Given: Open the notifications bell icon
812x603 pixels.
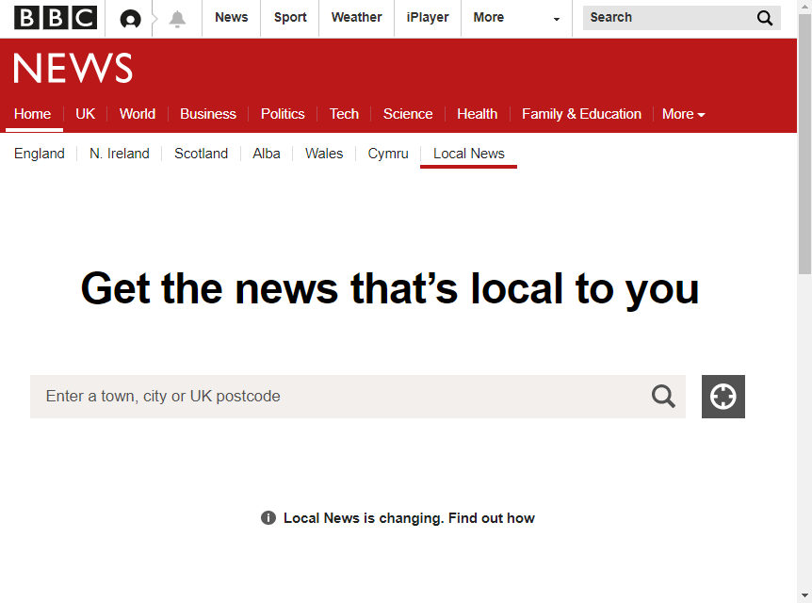Looking at the screenshot, I should point(177,19).
